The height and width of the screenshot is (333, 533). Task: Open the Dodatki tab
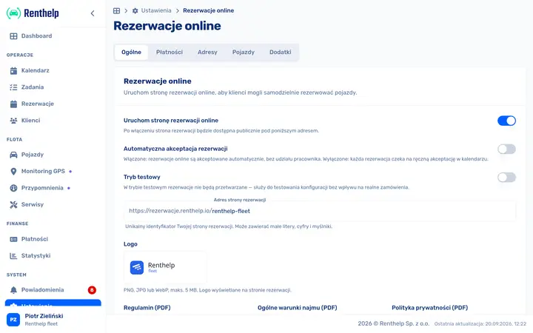click(280, 53)
